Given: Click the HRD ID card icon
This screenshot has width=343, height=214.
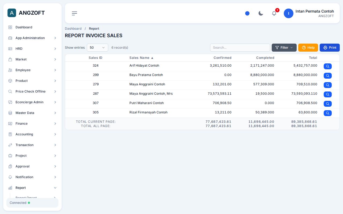Looking at the screenshot, I should 10,49.
